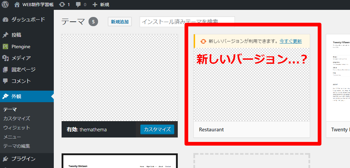Screen dimensions: 350x168
Task: Click the blue カスタマイズ button on themathema
Action: (157, 129)
